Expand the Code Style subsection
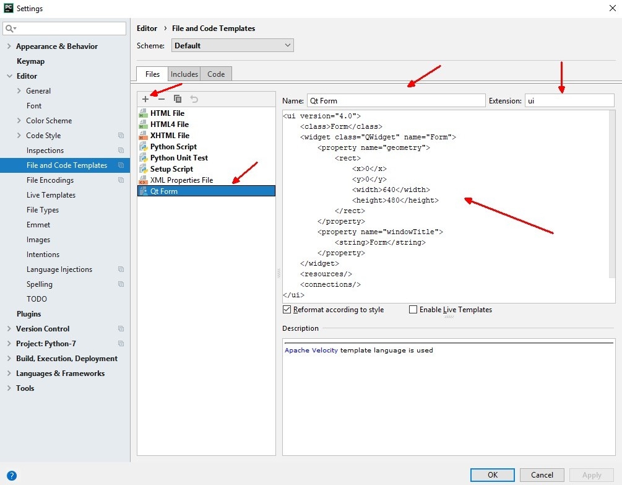The width and height of the screenshot is (622, 485). pyautogui.click(x=19, y=136)
